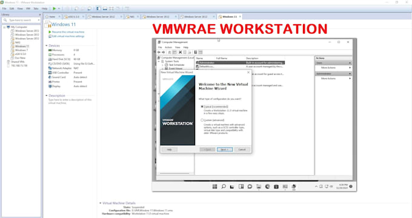The image size is (412, 218).
Task: Select Custom (advanced) radio option
Action: [x=202, y=120]
